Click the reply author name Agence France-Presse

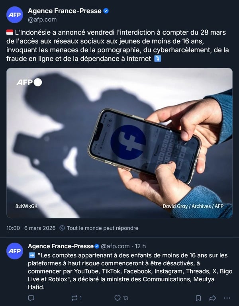[x=61, y=246]
